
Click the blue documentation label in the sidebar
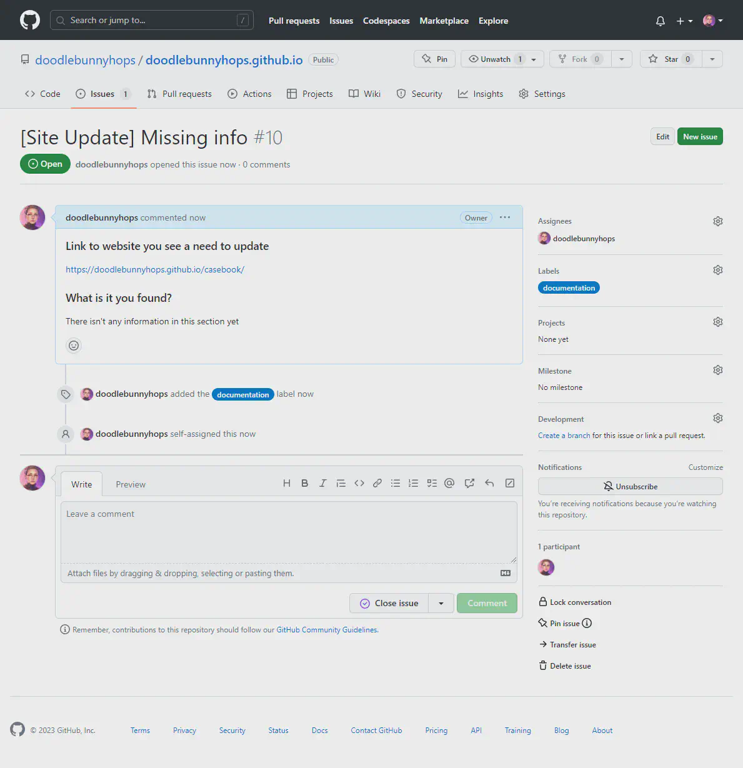click(x=569, y=288)
